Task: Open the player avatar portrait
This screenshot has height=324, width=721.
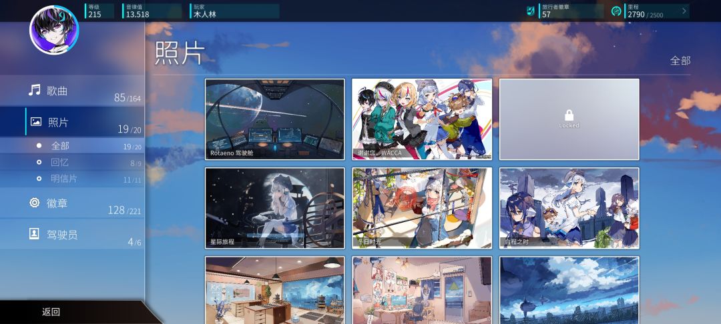Action: coord(54,30)
